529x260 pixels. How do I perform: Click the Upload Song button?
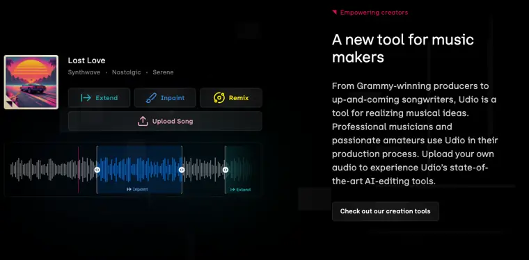coord(166,121)
